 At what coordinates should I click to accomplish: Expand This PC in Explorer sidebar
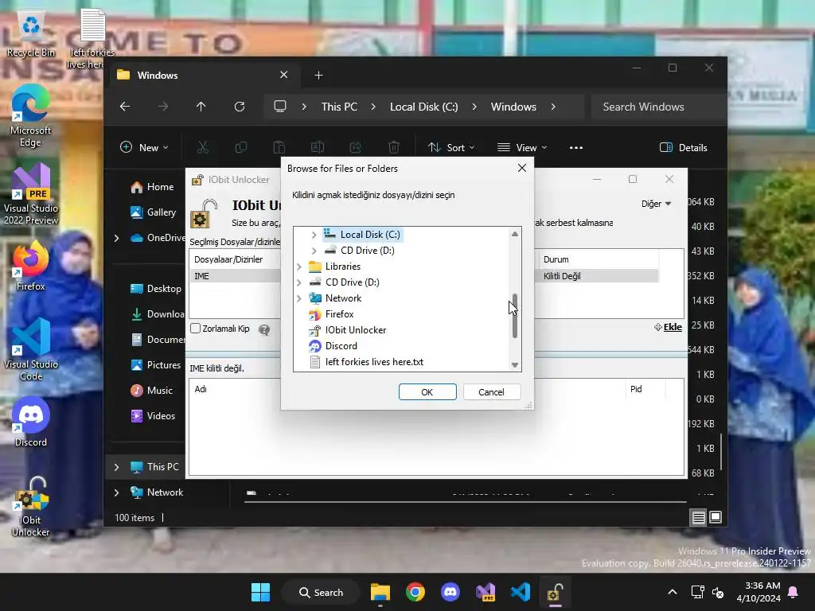click(x=116, y=467)
